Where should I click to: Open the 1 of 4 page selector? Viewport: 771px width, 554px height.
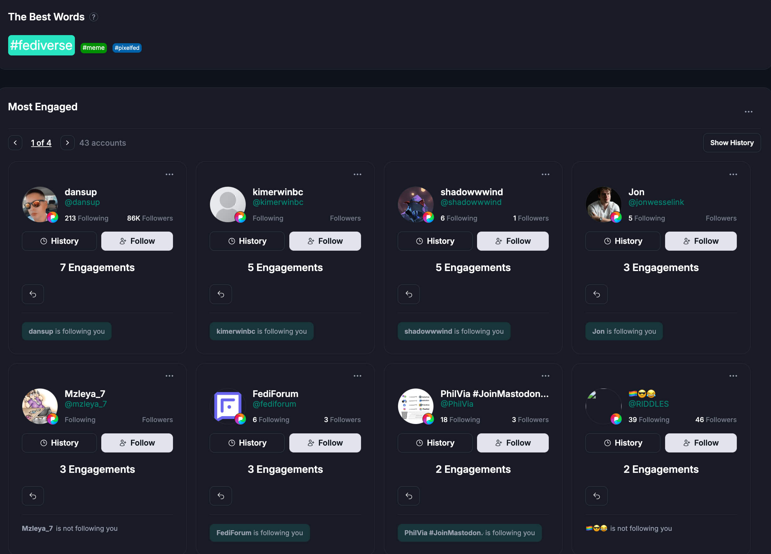pyautogui.click(x=41, y=143)
